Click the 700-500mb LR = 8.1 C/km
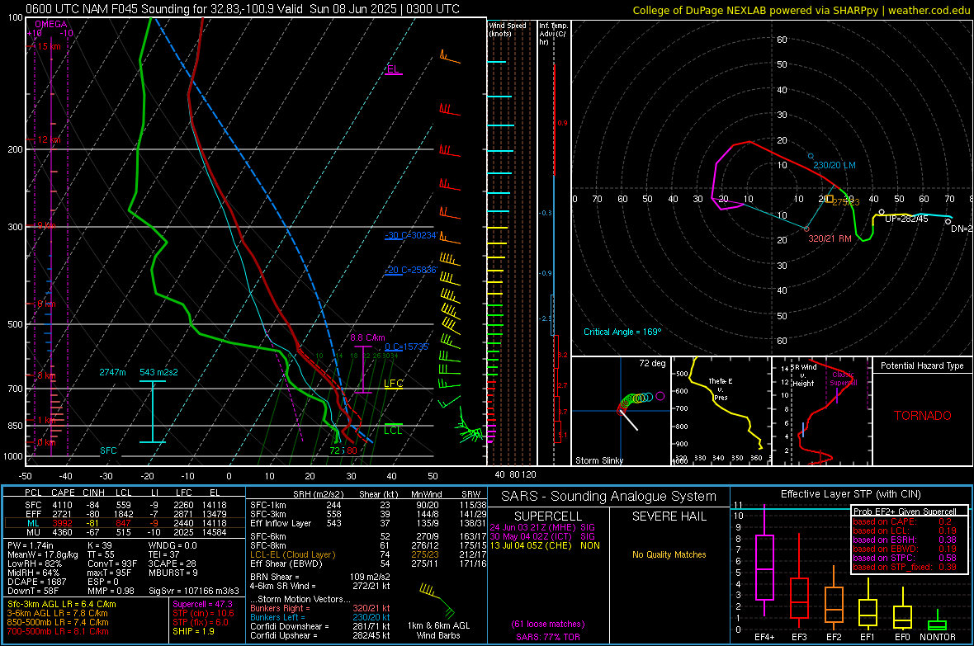The image size is (974, 646). [58, 632]
